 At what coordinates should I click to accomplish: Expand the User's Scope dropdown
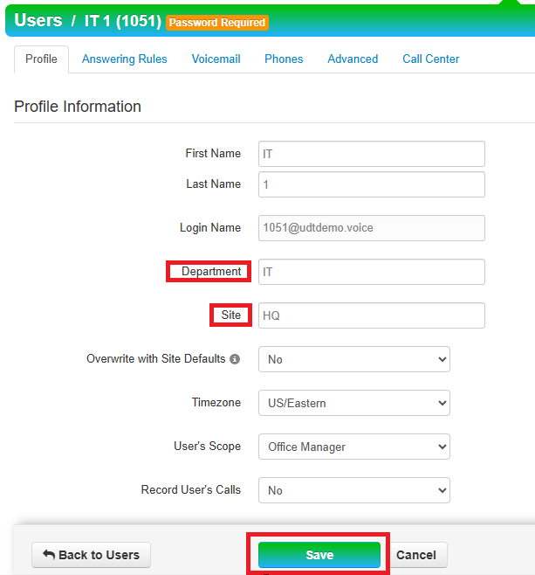coord(353,447)
